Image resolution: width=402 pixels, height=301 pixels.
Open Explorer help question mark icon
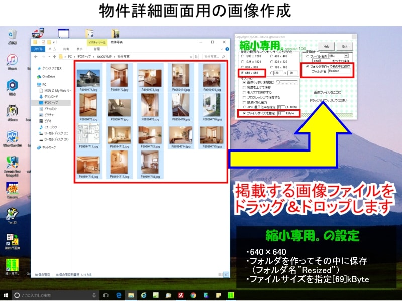coord(227,49)
